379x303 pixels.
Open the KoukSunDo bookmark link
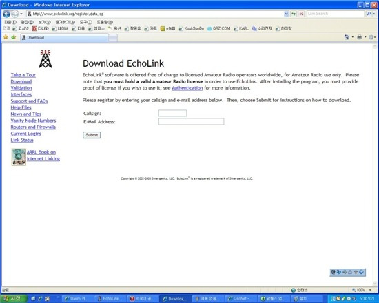point(192,28)
